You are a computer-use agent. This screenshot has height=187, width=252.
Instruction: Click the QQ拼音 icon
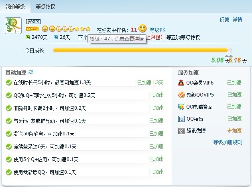click(x=181, y=119)
